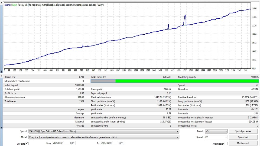Click the tall equity spike near trade 1727
This screenshot has height=146, width=260.
185,20
